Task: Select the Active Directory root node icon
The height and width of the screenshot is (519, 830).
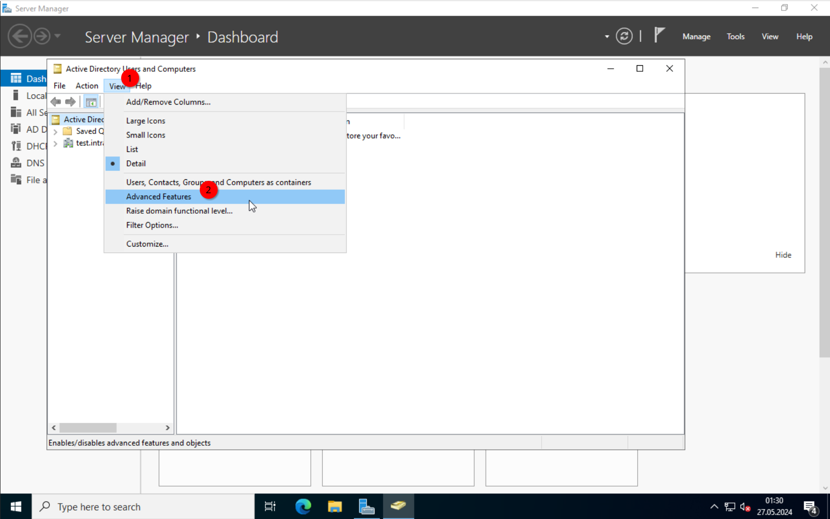Action: pyautogui.click(x=56, y=120)
